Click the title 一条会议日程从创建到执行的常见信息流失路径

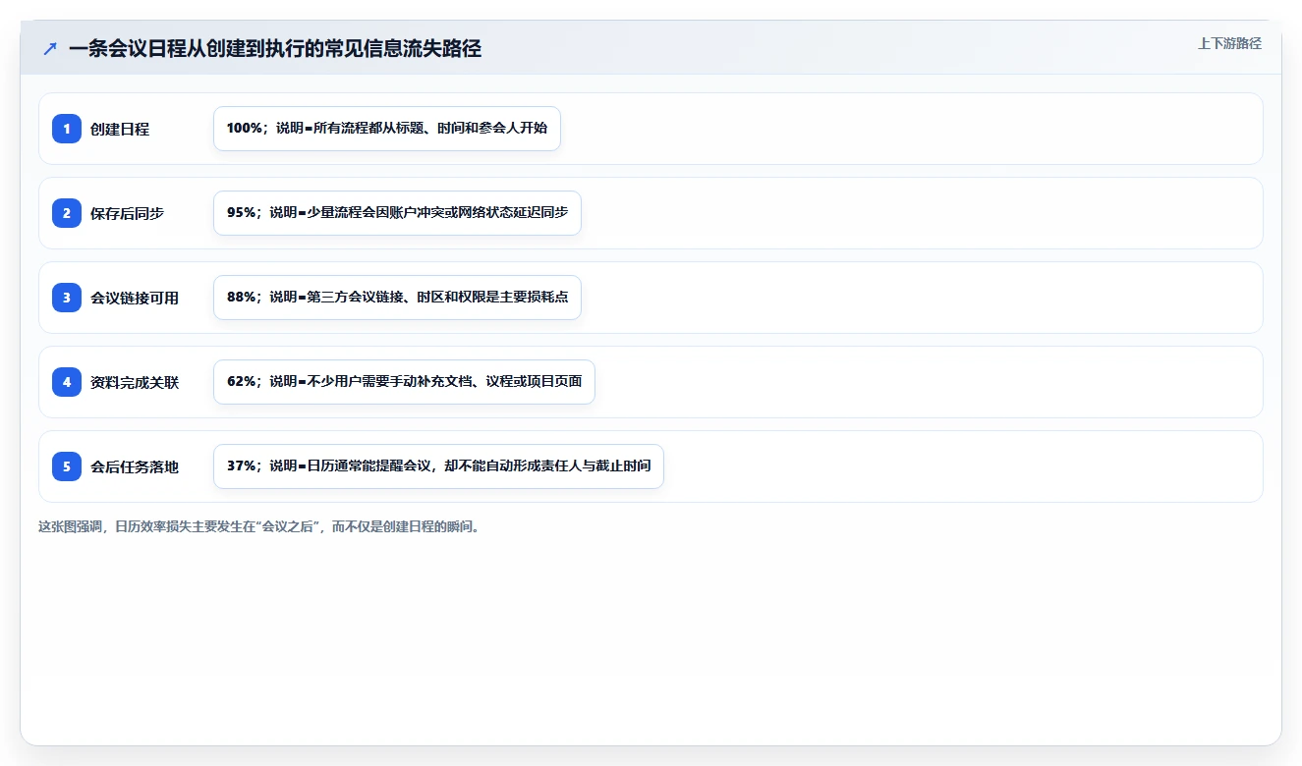pyautogui.click(x=275, y=48)
